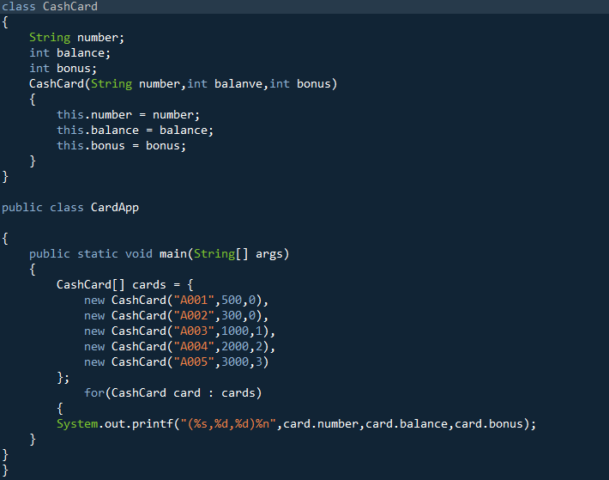Screen dimensions: 609x480
Task: Click the 'public static void main' line
Action: pos(160,254)
